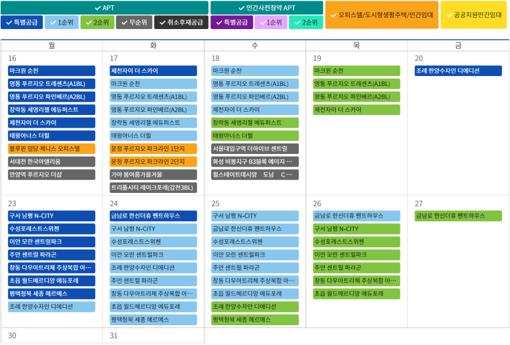Open 마크원 순천 on the 17th
This screenshot has height=345, width=510.
coord(153,84)
